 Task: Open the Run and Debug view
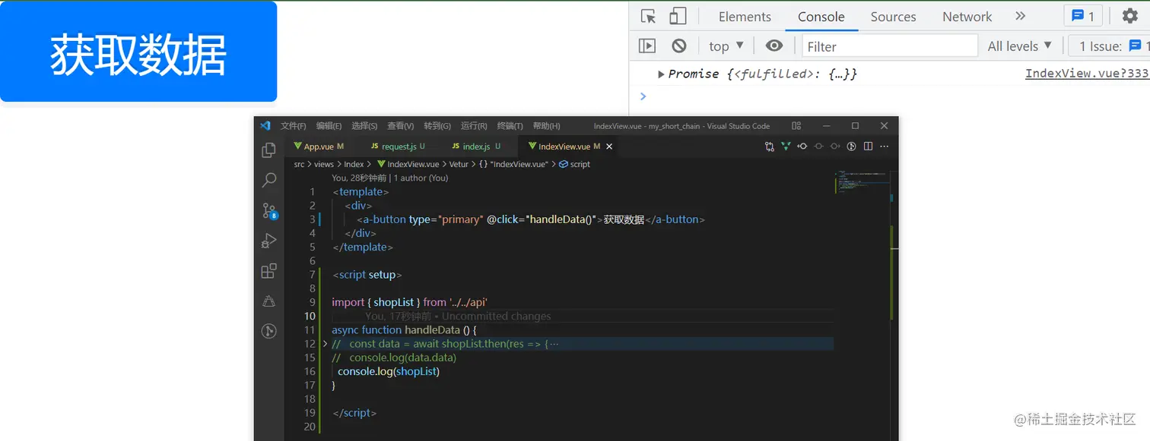pos(268,241)
